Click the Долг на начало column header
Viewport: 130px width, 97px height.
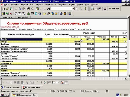pos(61,34)
